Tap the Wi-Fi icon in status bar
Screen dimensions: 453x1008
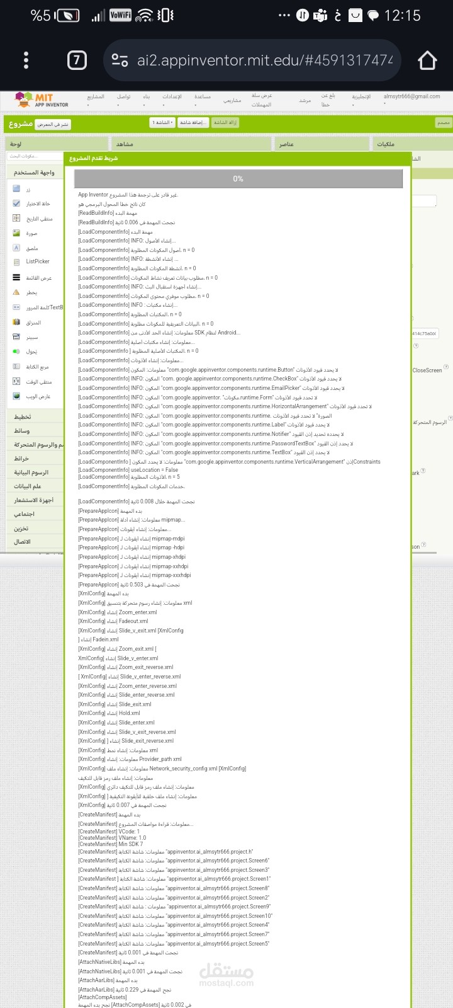tap(145, 15)
